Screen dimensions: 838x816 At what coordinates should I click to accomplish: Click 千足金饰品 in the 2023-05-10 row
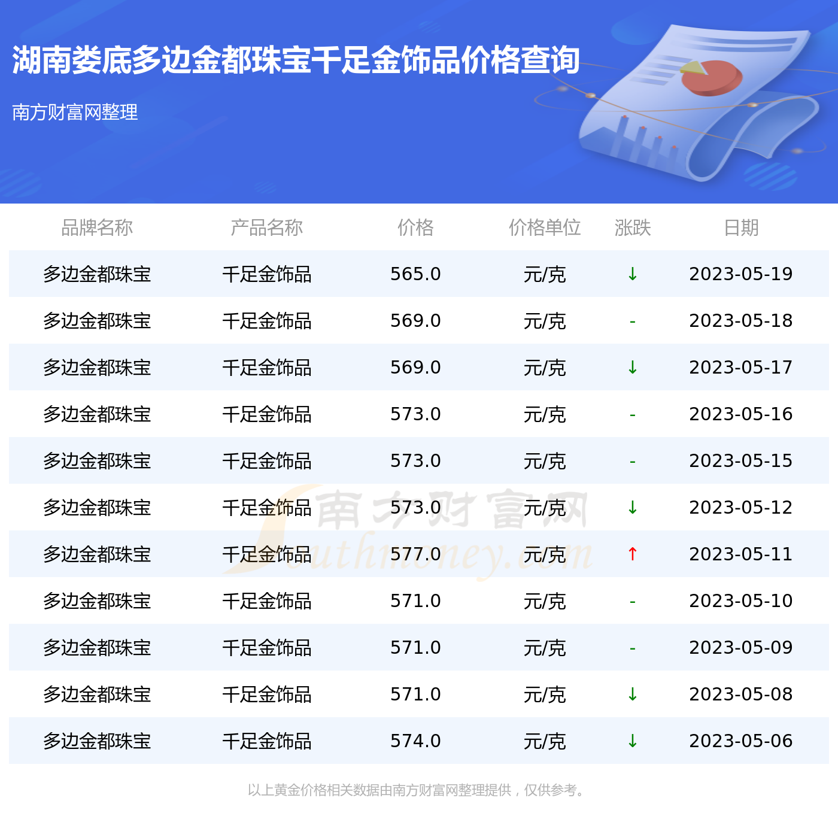pyautogui.click(x=267, y=601)
